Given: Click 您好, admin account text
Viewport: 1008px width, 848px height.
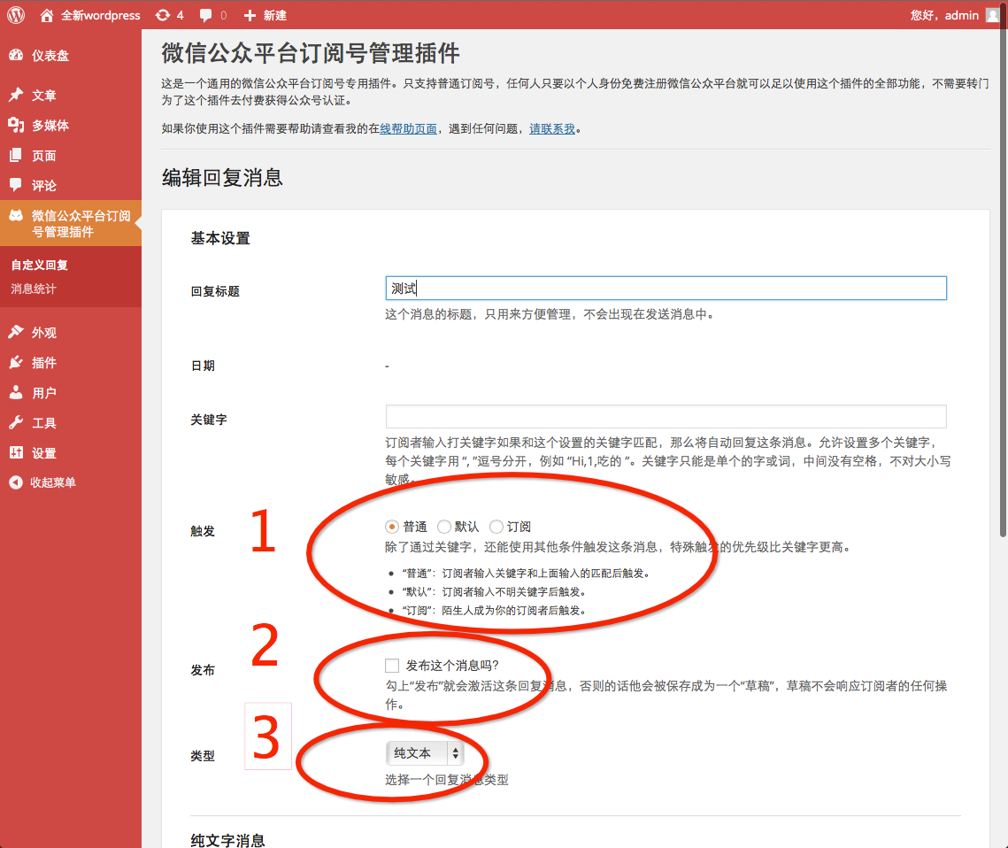Looking at the screenshot, I should pos(944,15).
